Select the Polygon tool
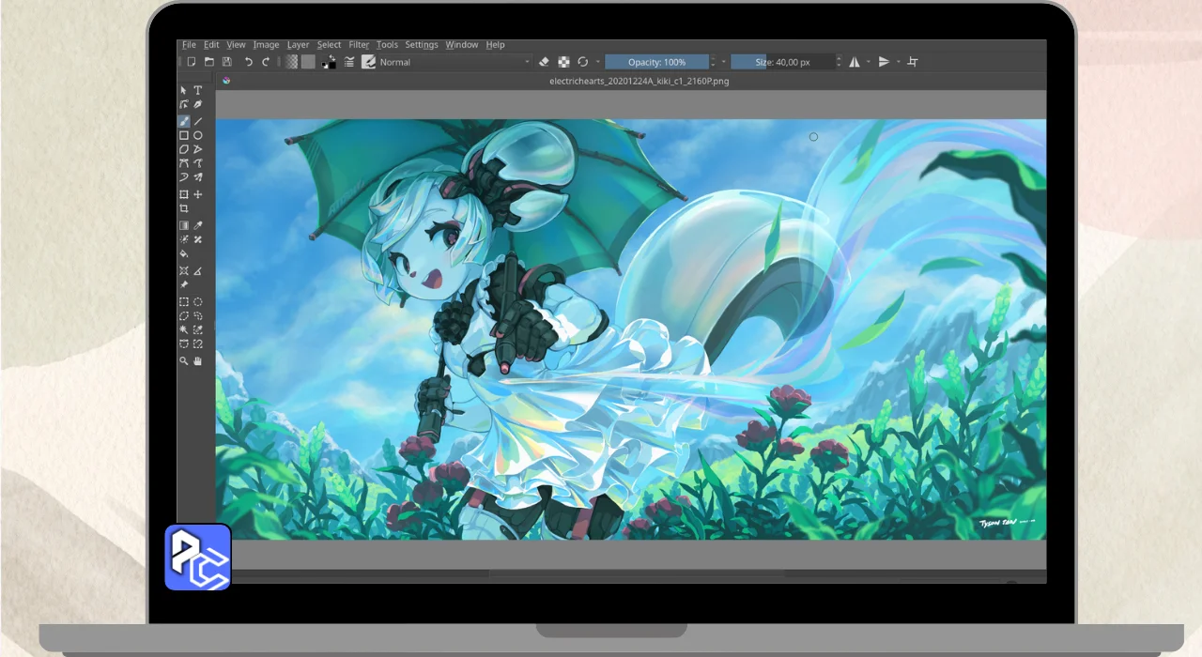The height and width of the screenshot is (657, 1202). click(x=184, y=149)
